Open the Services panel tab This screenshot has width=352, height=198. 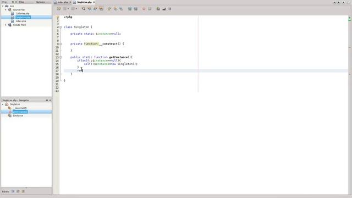pyautogui.click(x=40, y=2)
